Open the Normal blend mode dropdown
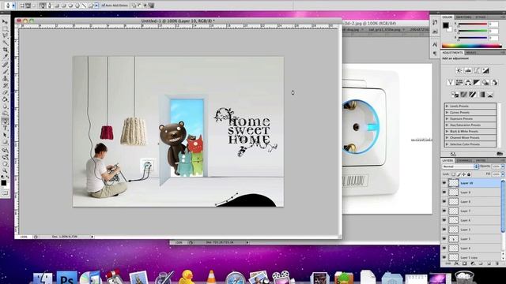The image size is (506, 284). point(460,166)
